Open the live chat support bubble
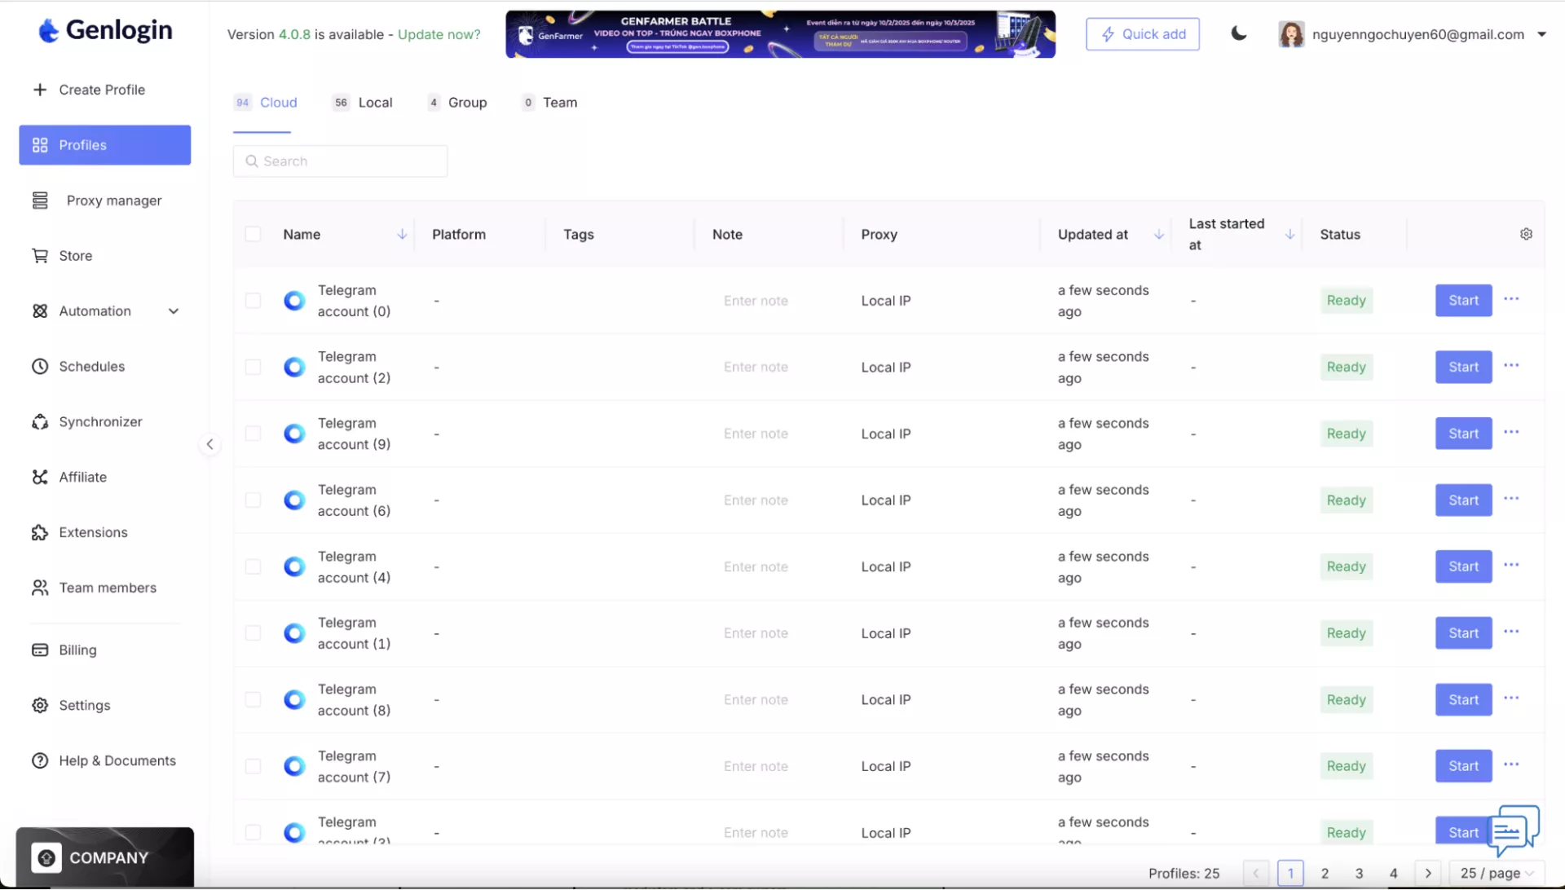The width and height of the screenshot is (1565, 890). (x=1513, y=830)
